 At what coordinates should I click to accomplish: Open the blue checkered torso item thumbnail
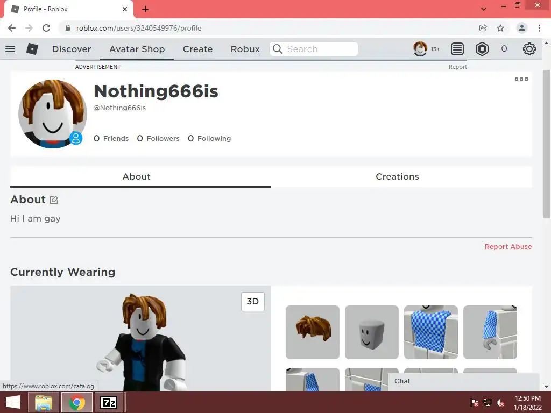click(431, 332)
